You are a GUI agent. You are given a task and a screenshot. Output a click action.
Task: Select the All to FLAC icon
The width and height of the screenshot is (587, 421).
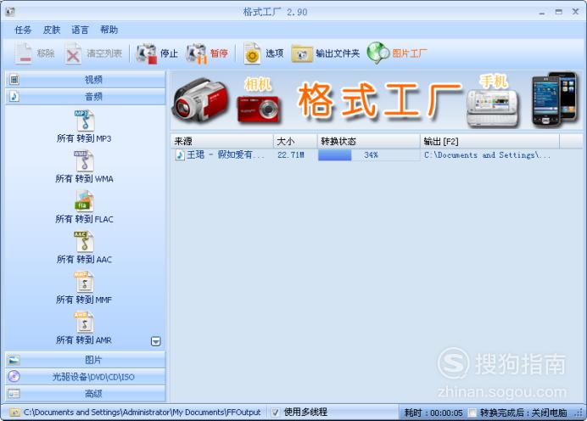[x=84, y=201]
